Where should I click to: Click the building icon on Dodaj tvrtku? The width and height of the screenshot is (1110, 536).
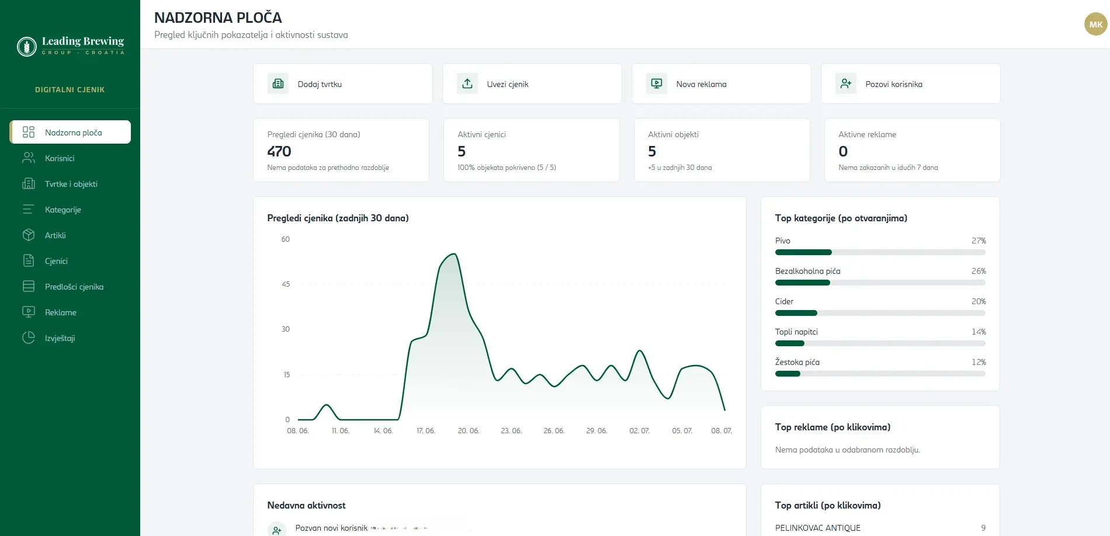tap(278, 83)
